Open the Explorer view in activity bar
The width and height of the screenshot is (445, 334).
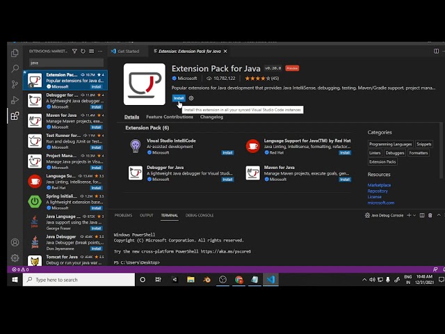click(x=15, y=53)
